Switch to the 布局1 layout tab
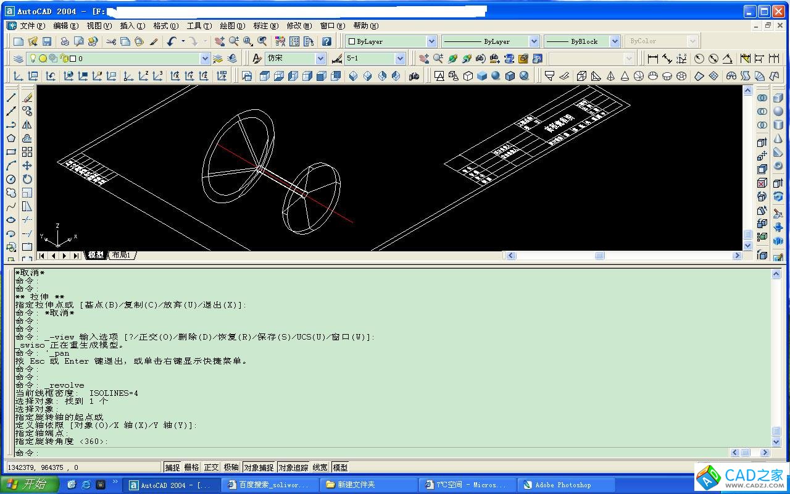Viewport: 790px width, 494px height. coord(122,255)
